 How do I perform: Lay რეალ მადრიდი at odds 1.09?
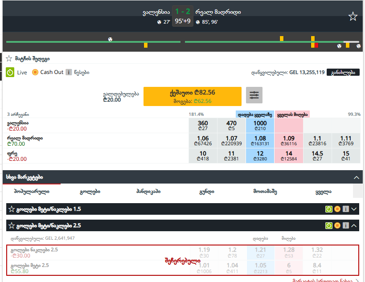point(289,140)
